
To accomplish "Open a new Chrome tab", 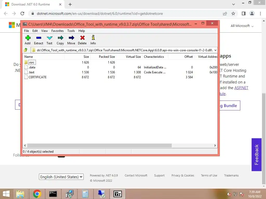I will [70, 4].
